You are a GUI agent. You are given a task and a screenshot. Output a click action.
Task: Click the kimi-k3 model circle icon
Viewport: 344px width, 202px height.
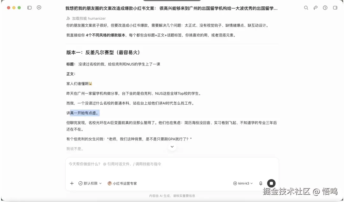point(235,183)
